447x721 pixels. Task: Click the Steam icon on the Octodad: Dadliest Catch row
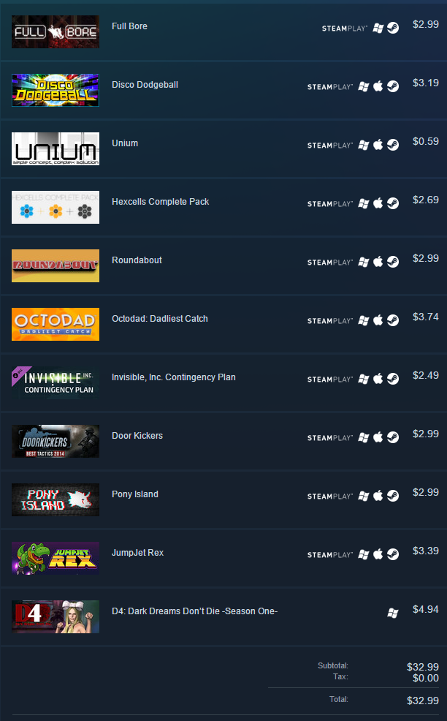pos(393,320)
